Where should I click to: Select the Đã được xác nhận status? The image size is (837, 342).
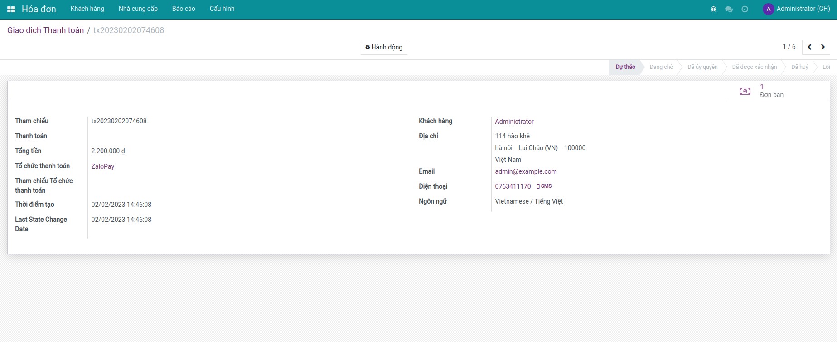click(x=754, y=67)
